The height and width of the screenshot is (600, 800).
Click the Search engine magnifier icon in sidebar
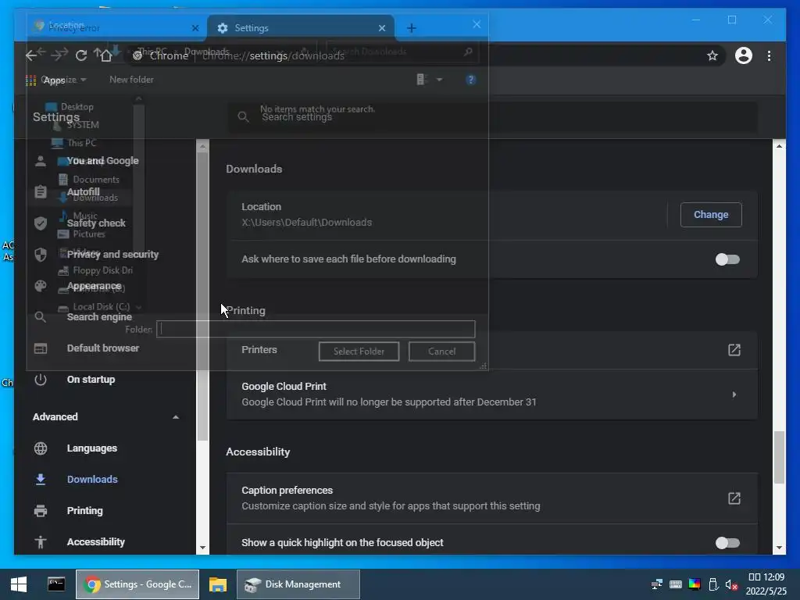[41, 317]
